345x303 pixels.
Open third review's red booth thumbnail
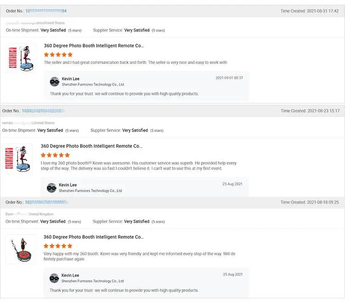click(x=20, y=249)
